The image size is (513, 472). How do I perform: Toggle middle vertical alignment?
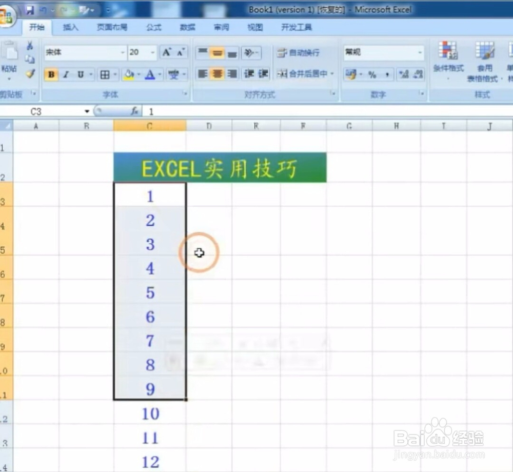(x=217, y=53)
